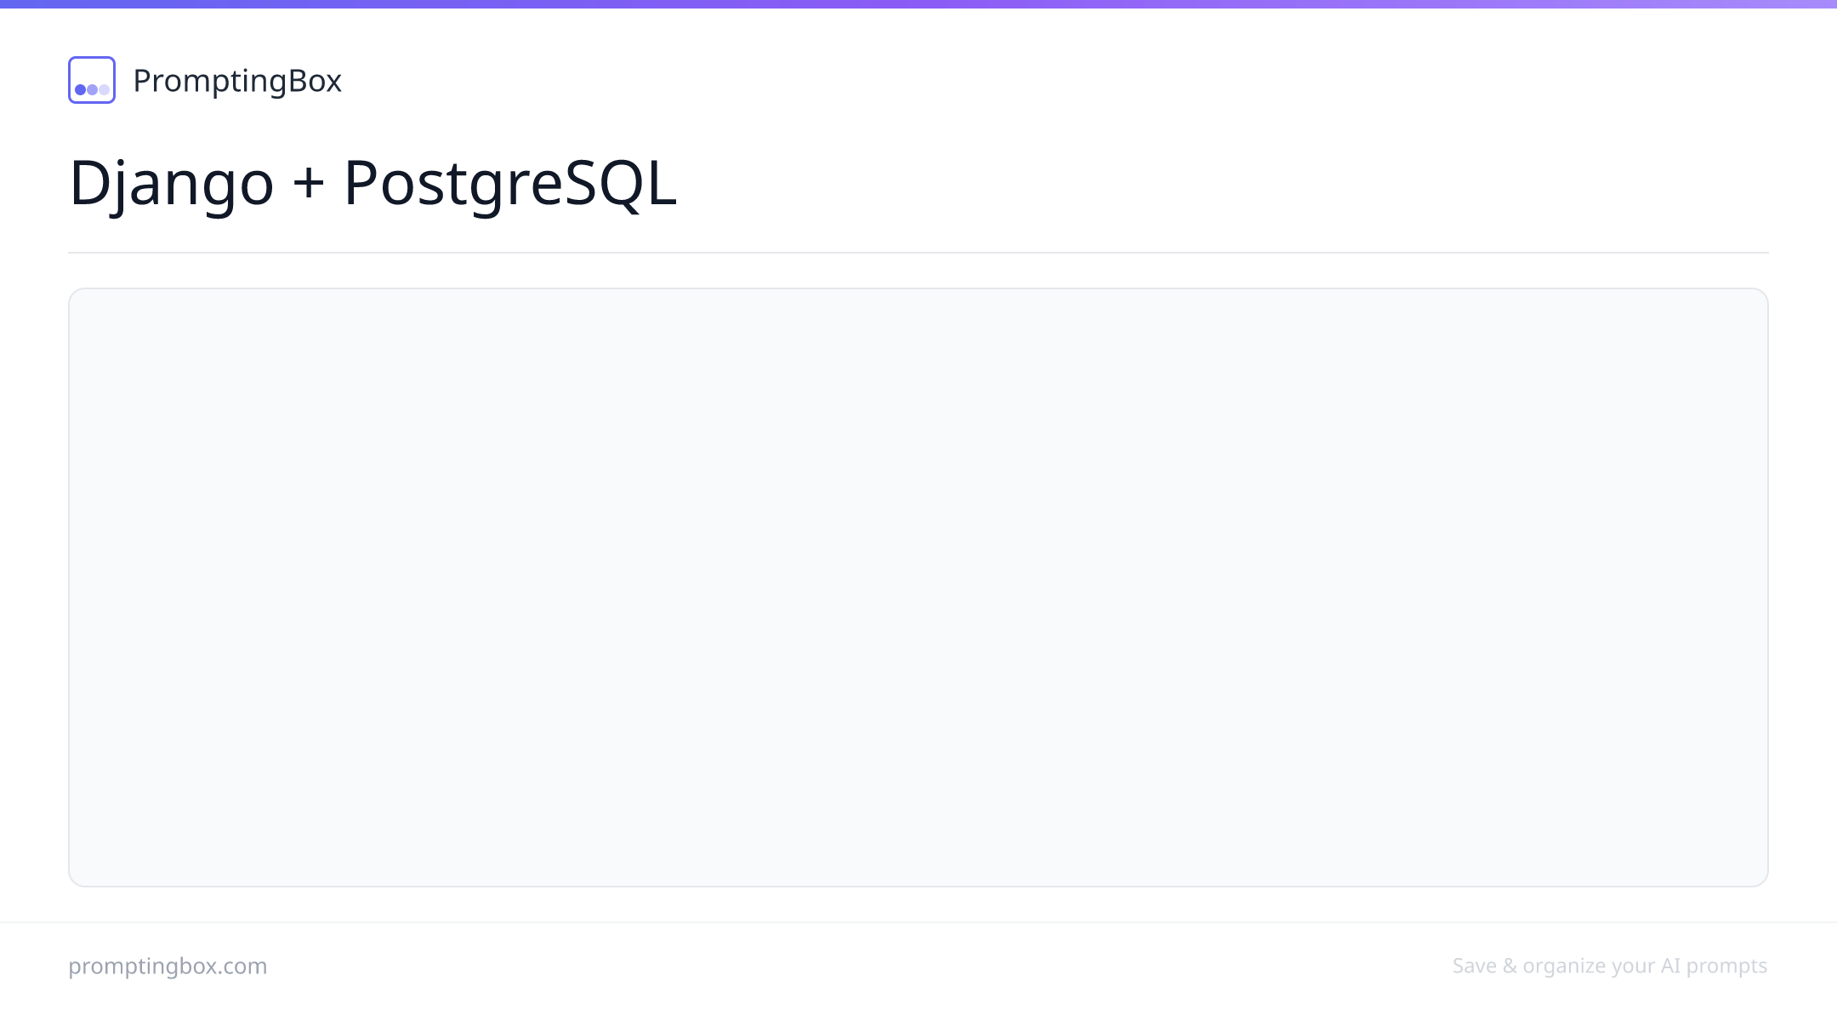Click the footer separator line above promptingbox.com
Viewport: 1837px width, 1021px height.
coord(918,922)
